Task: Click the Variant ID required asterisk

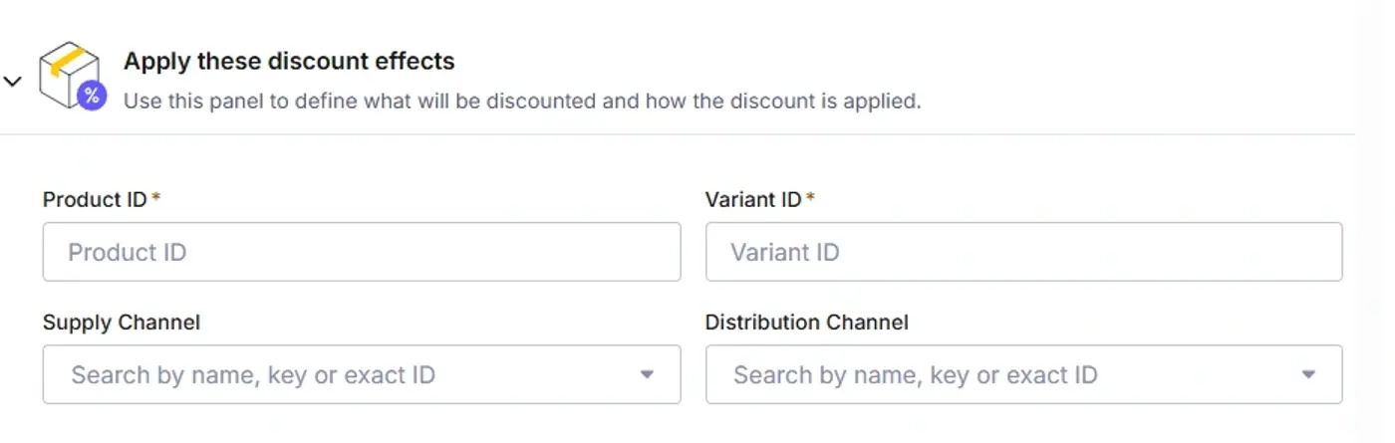Action: tap(810, 197)
